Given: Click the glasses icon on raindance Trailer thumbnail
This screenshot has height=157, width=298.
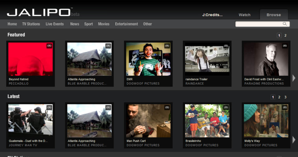Looking at the screenshot, I should click(226, 46).
